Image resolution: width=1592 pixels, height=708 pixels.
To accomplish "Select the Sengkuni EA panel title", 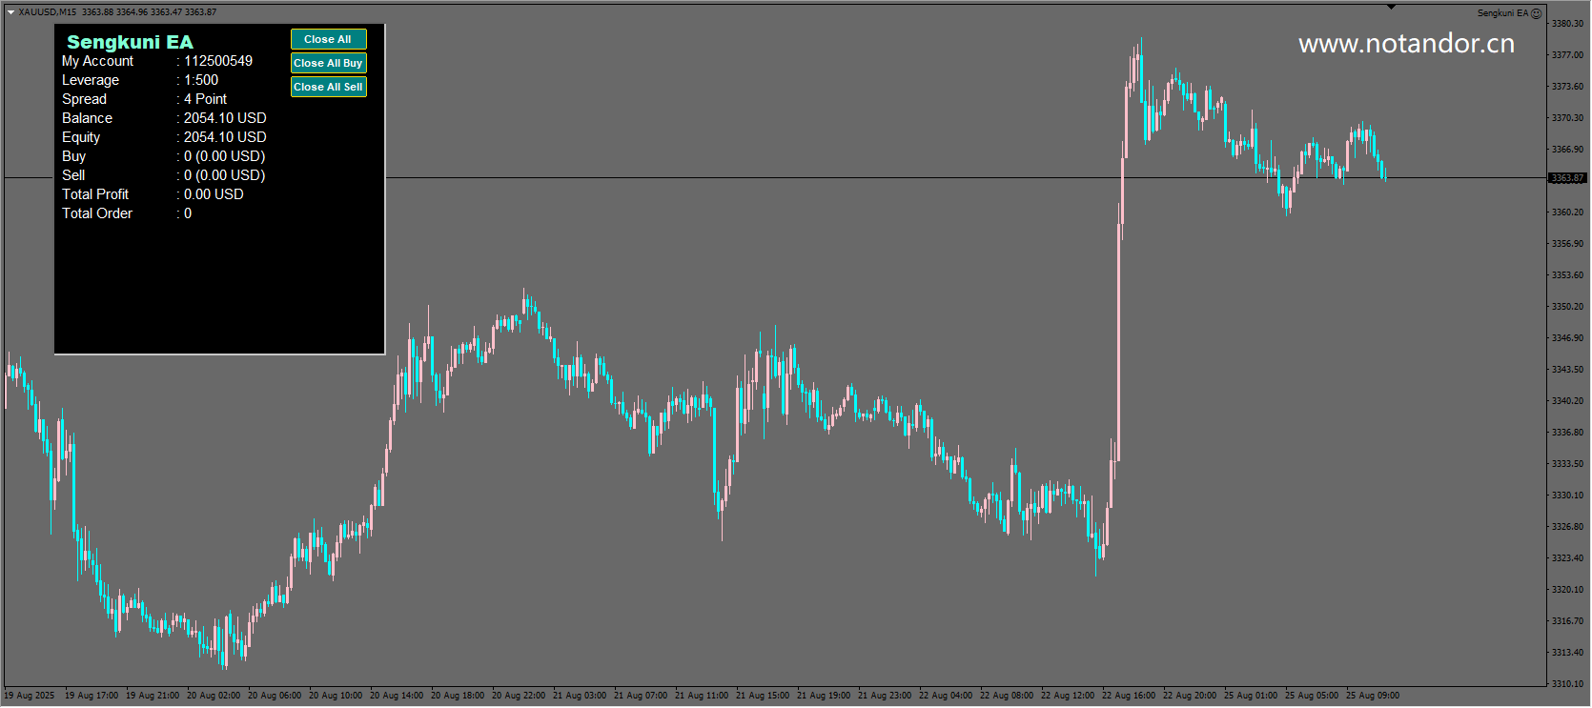I will click(x=130, y=42).
